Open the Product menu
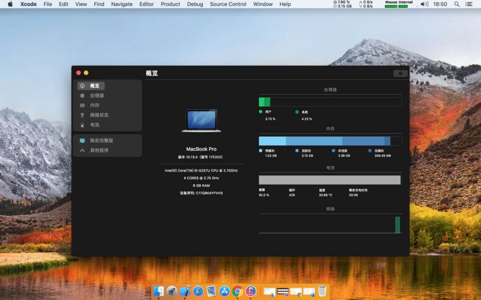This screenshot has width=481, height=300. point(170,4)
